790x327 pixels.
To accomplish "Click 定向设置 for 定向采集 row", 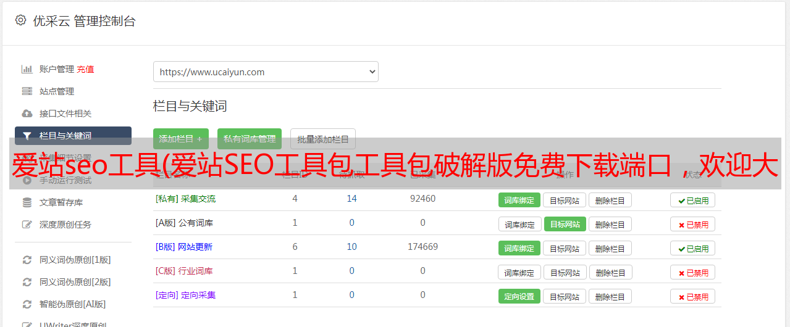I will 519,296.
